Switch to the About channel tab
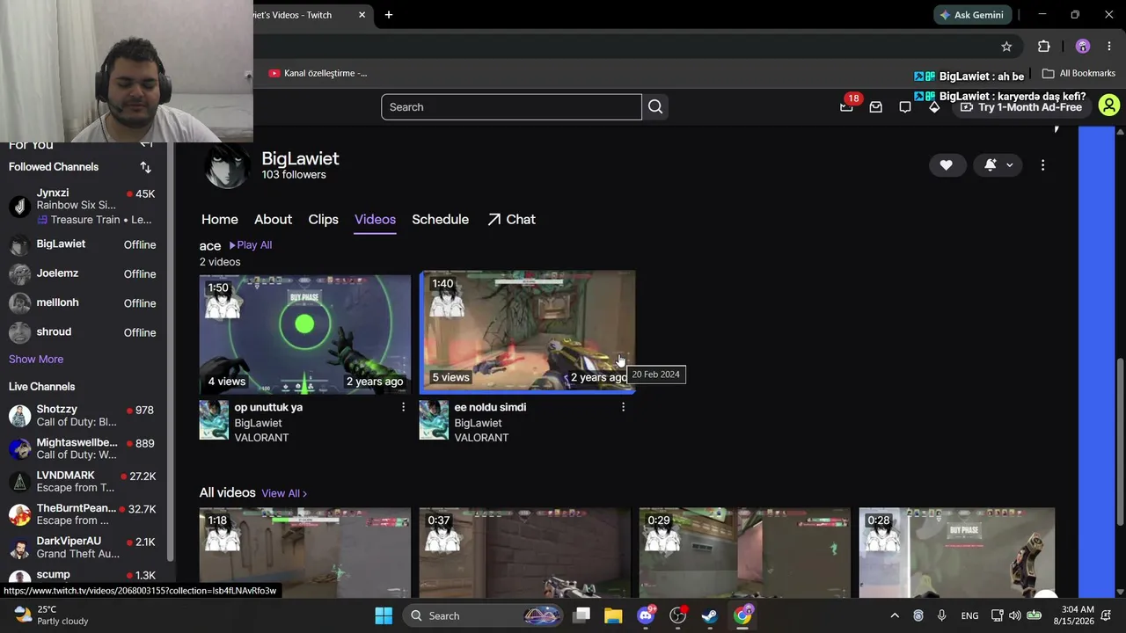The height and width of the screenshot is (633, 1126). [x=273, y=219]
